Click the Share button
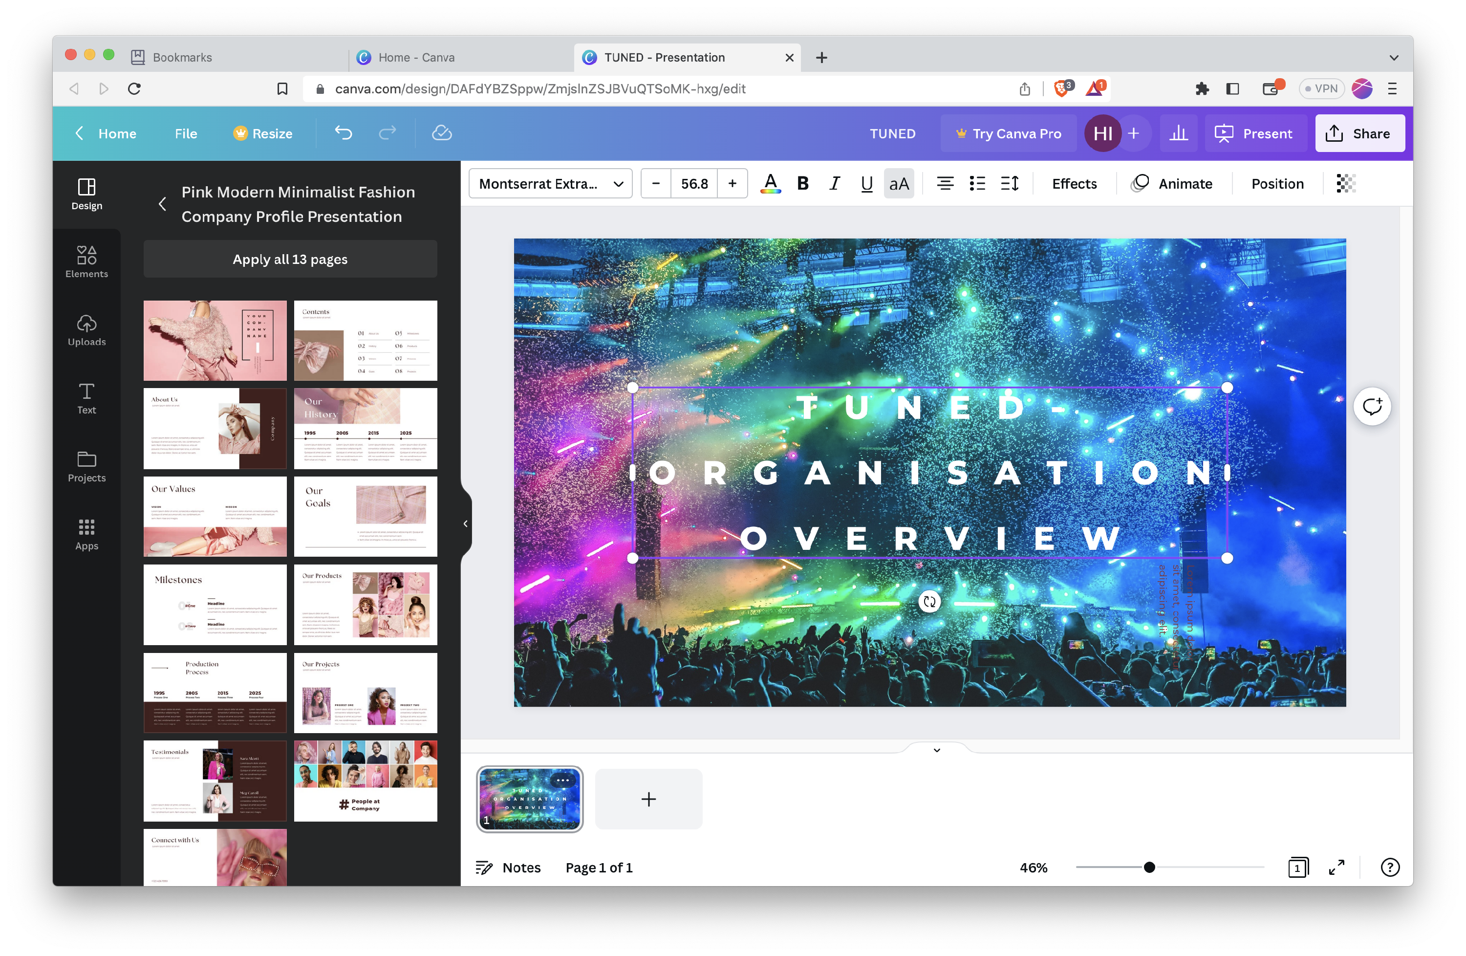 coord(1359,133)
